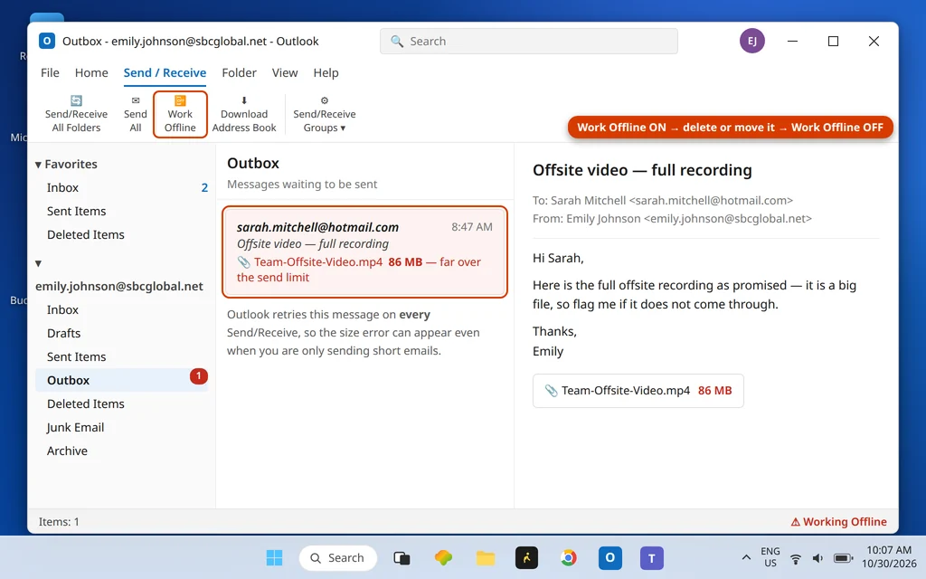The width and height of the screenshot is (926, 579).
Task: Select the Outbox folder
Action: click(122, 380)
